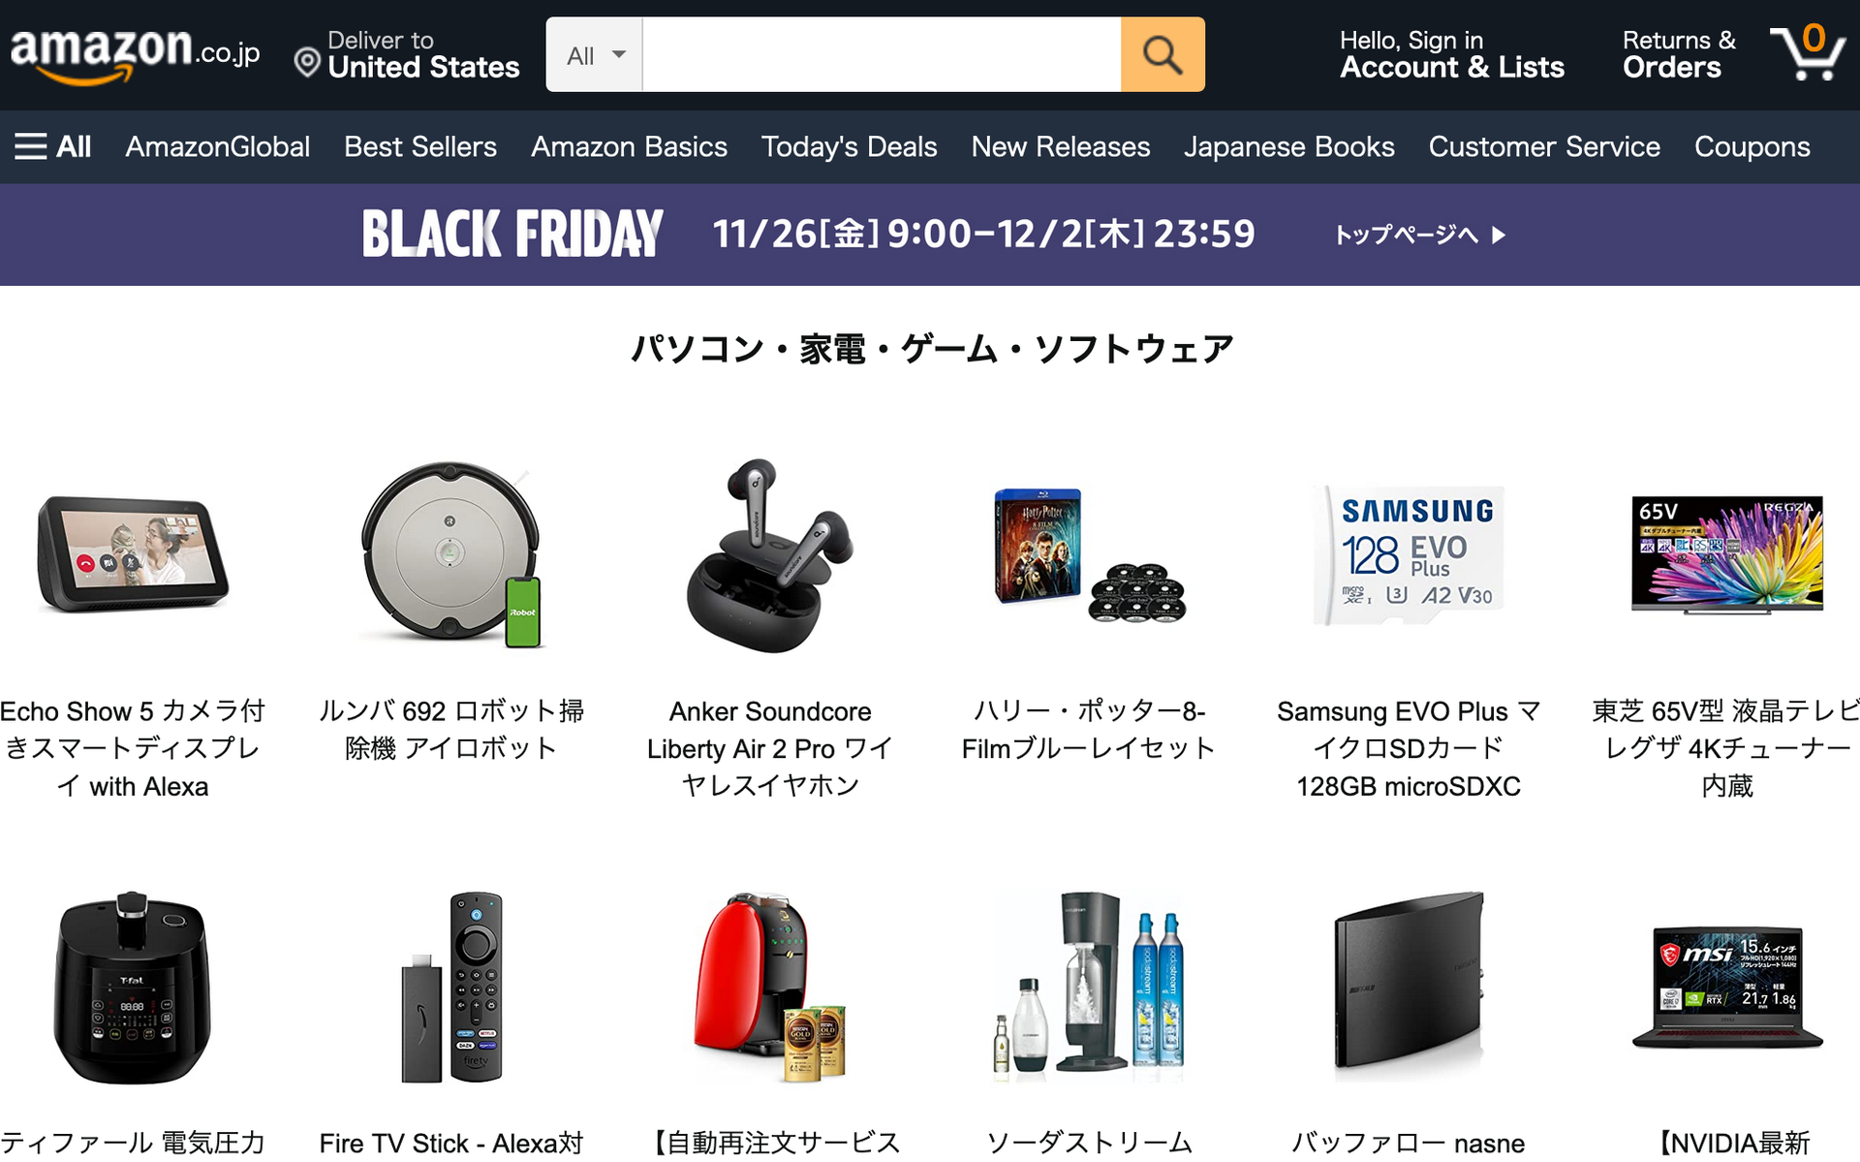Click the Black Friday トップページへ arrow link
Screen dimensions: 1860x1162
pyautogui.click(x=1419, y=235)
